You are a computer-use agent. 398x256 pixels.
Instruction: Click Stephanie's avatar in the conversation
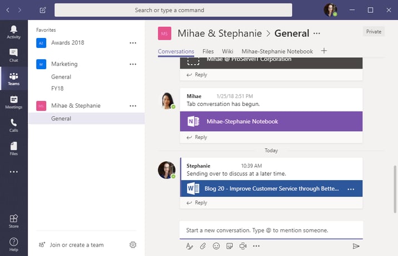pyautogui.click(x=166, y=170)
